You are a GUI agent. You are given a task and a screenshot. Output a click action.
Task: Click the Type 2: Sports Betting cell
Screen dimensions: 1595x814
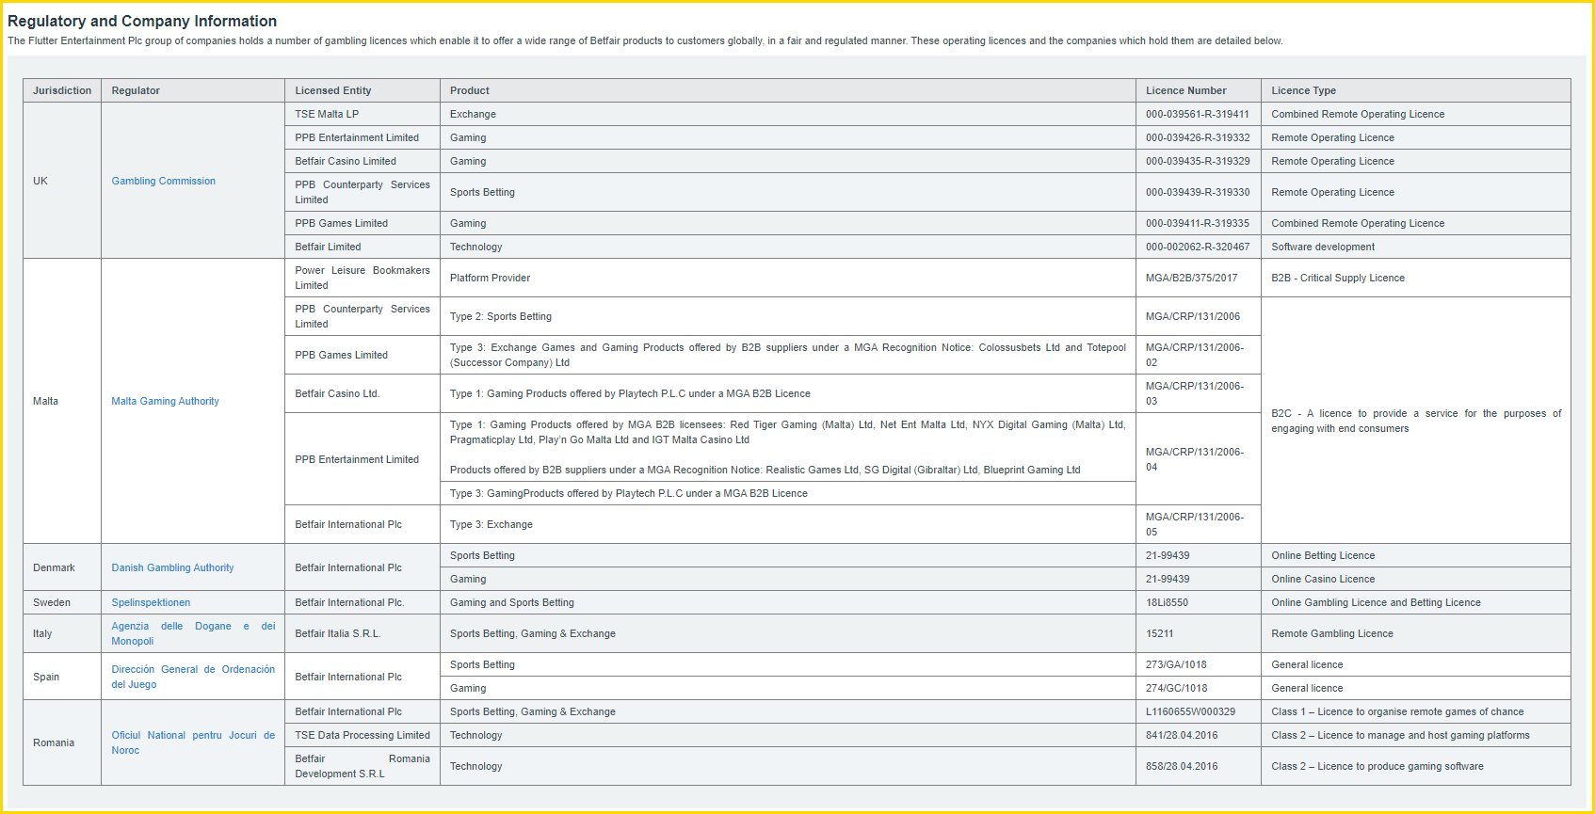pos(788,316)
